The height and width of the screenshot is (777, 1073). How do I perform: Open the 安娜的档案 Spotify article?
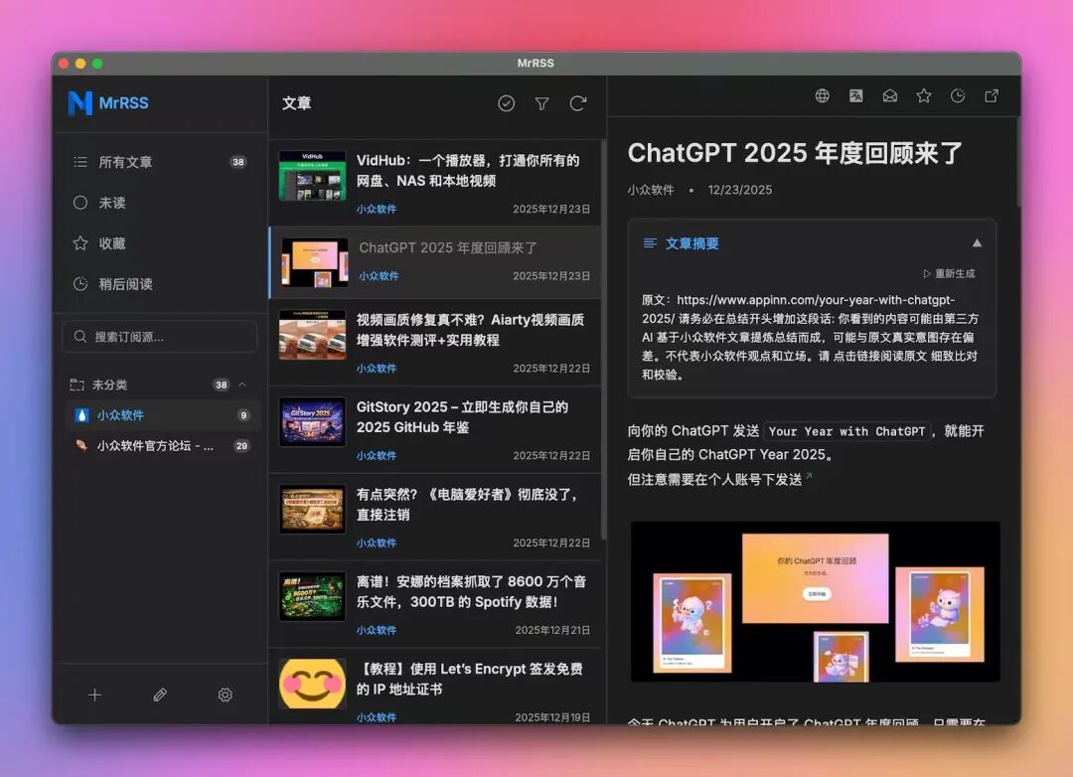(x=435, y=604)
